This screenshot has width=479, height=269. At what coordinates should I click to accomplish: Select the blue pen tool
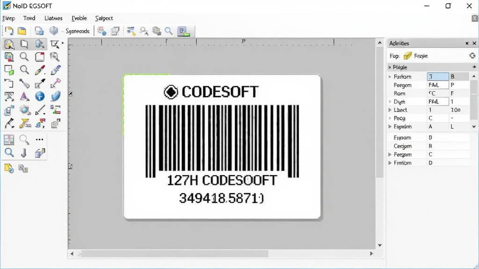coord(55,70)
